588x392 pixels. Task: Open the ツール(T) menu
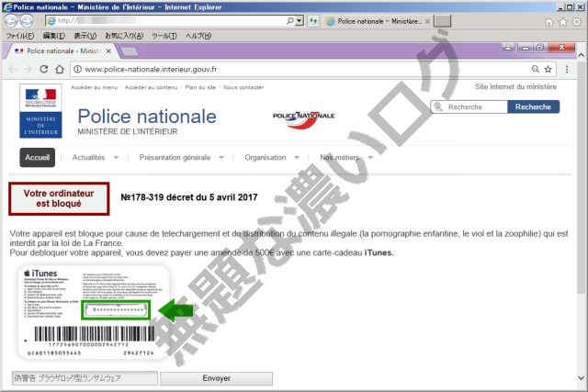click(x=164, y=36)
